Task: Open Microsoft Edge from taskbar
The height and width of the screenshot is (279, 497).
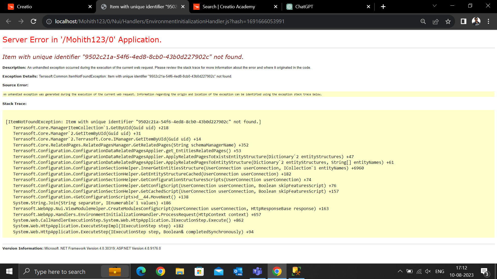Action: [141, 272]
